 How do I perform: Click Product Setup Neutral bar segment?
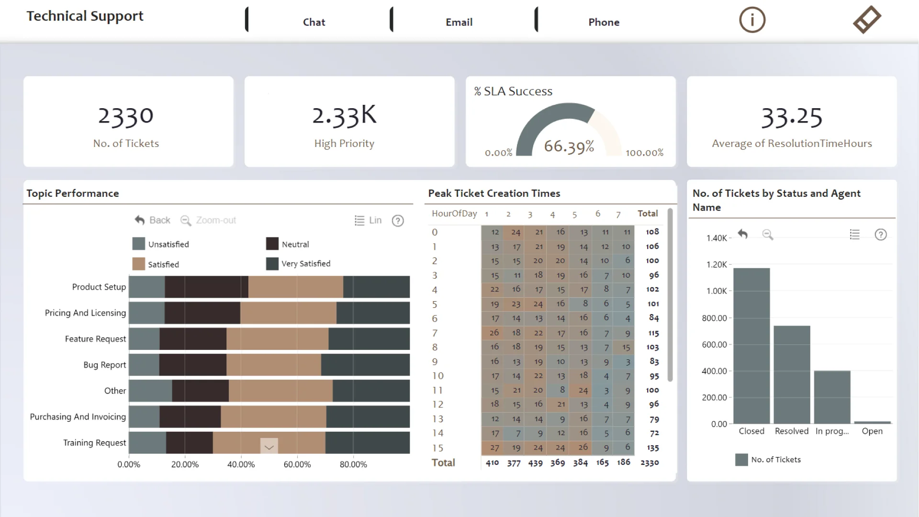(x=206, y=287)
